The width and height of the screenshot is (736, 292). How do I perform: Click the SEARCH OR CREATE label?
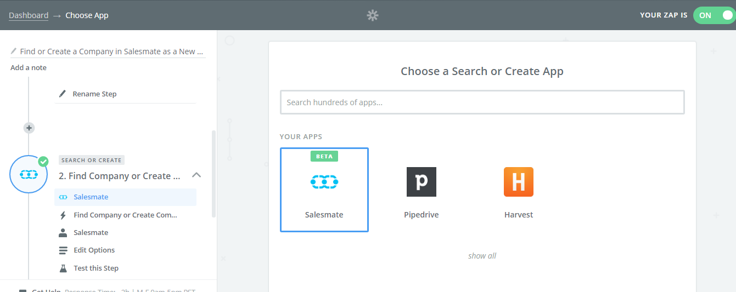coord(92,160)
